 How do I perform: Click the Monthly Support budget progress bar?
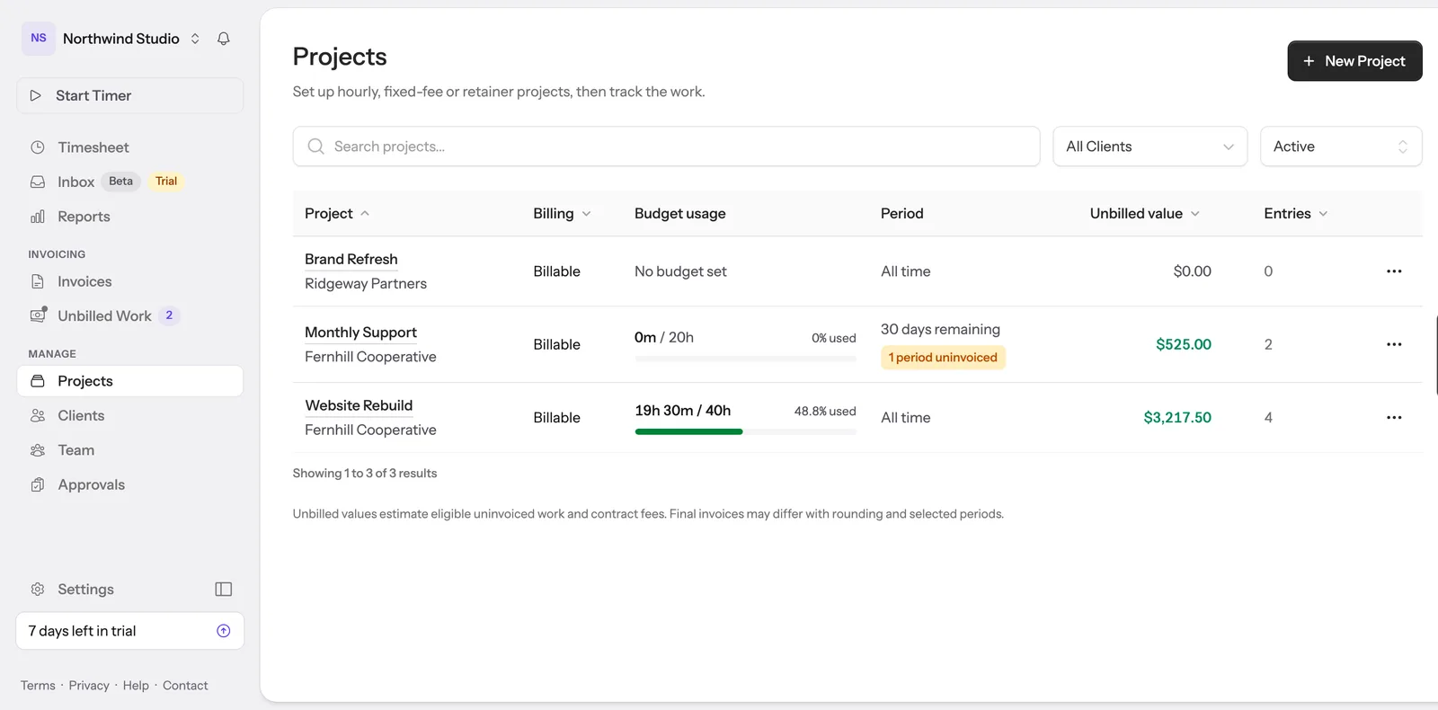coord(745,359)
